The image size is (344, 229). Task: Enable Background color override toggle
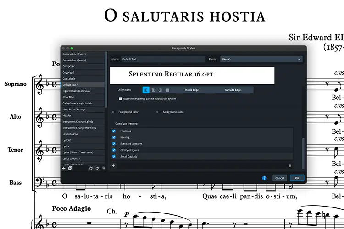point(157,112)
